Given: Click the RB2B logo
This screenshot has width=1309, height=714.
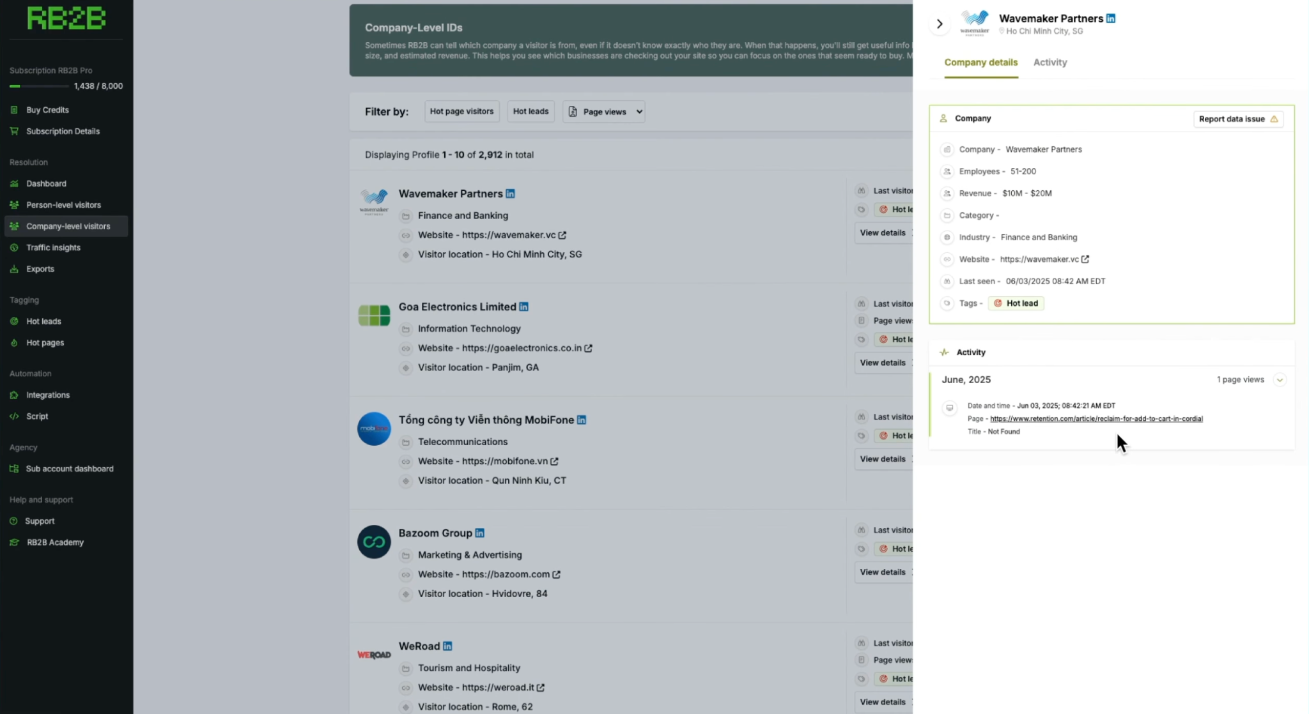Looking at the screenshot, I should coord(66,19).
